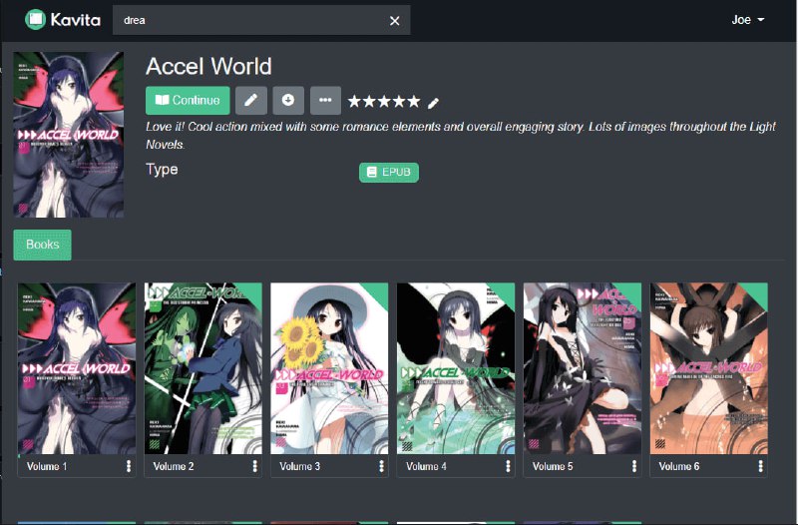This screenshot has width=798, height=525.
Task: Open Volume 3 three-dot menu
Action: (x=381, y=466)
